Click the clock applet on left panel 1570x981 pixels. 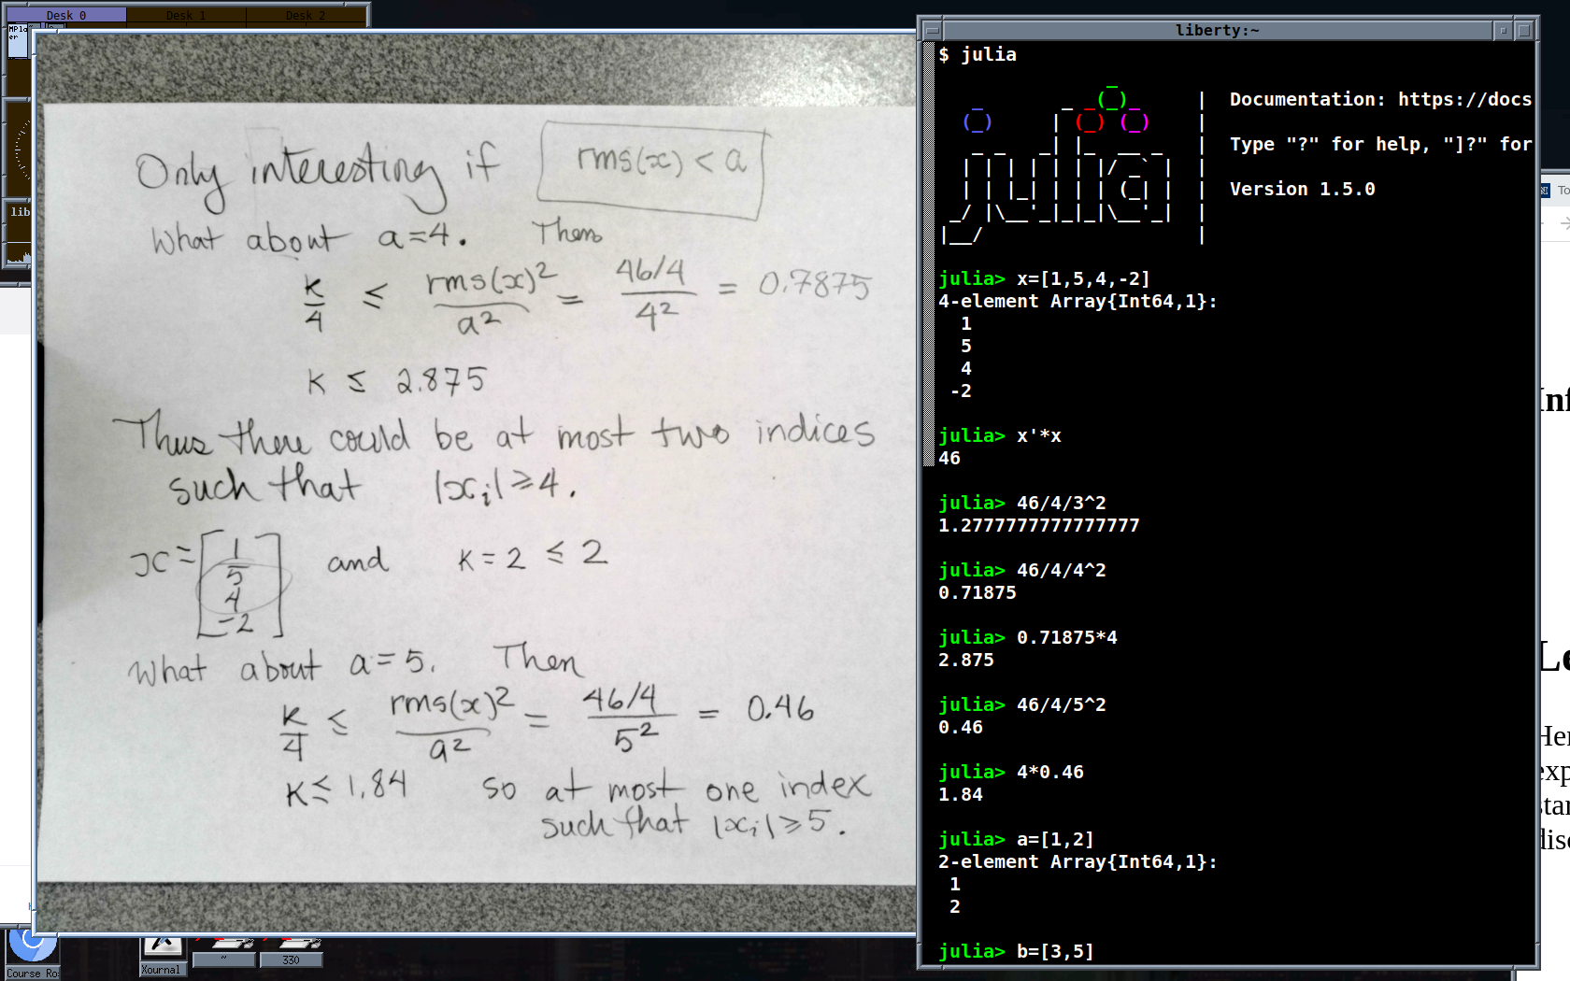[19, 149]
